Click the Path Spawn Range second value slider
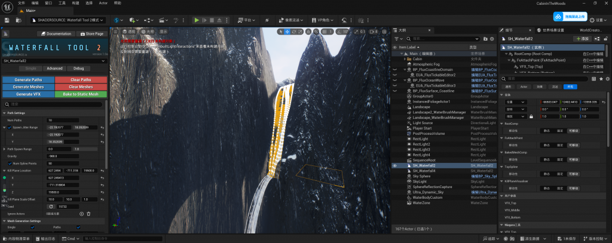 [85, 149]
